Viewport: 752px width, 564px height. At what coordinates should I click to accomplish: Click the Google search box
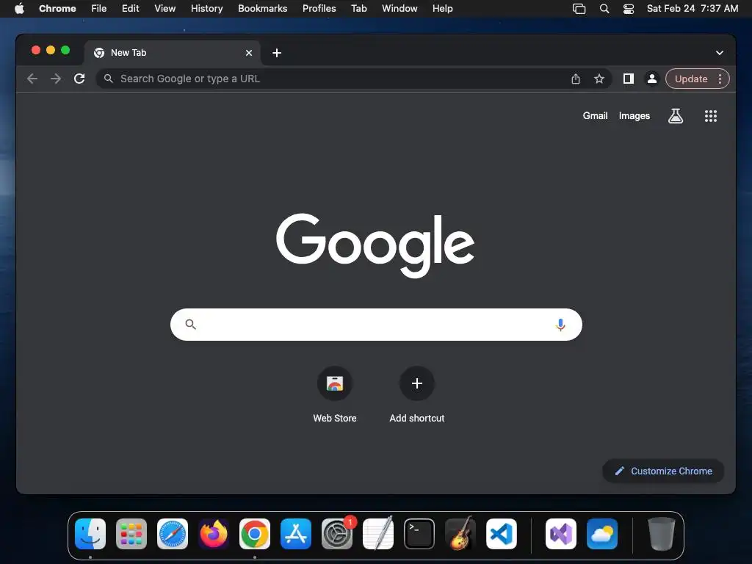[376, 325]
